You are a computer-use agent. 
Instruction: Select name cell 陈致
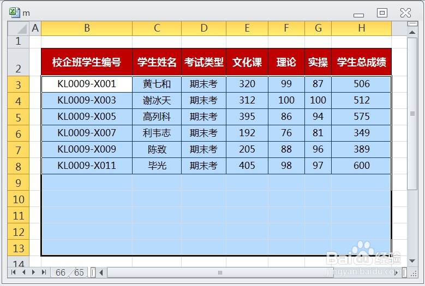[x=157, y=149]
